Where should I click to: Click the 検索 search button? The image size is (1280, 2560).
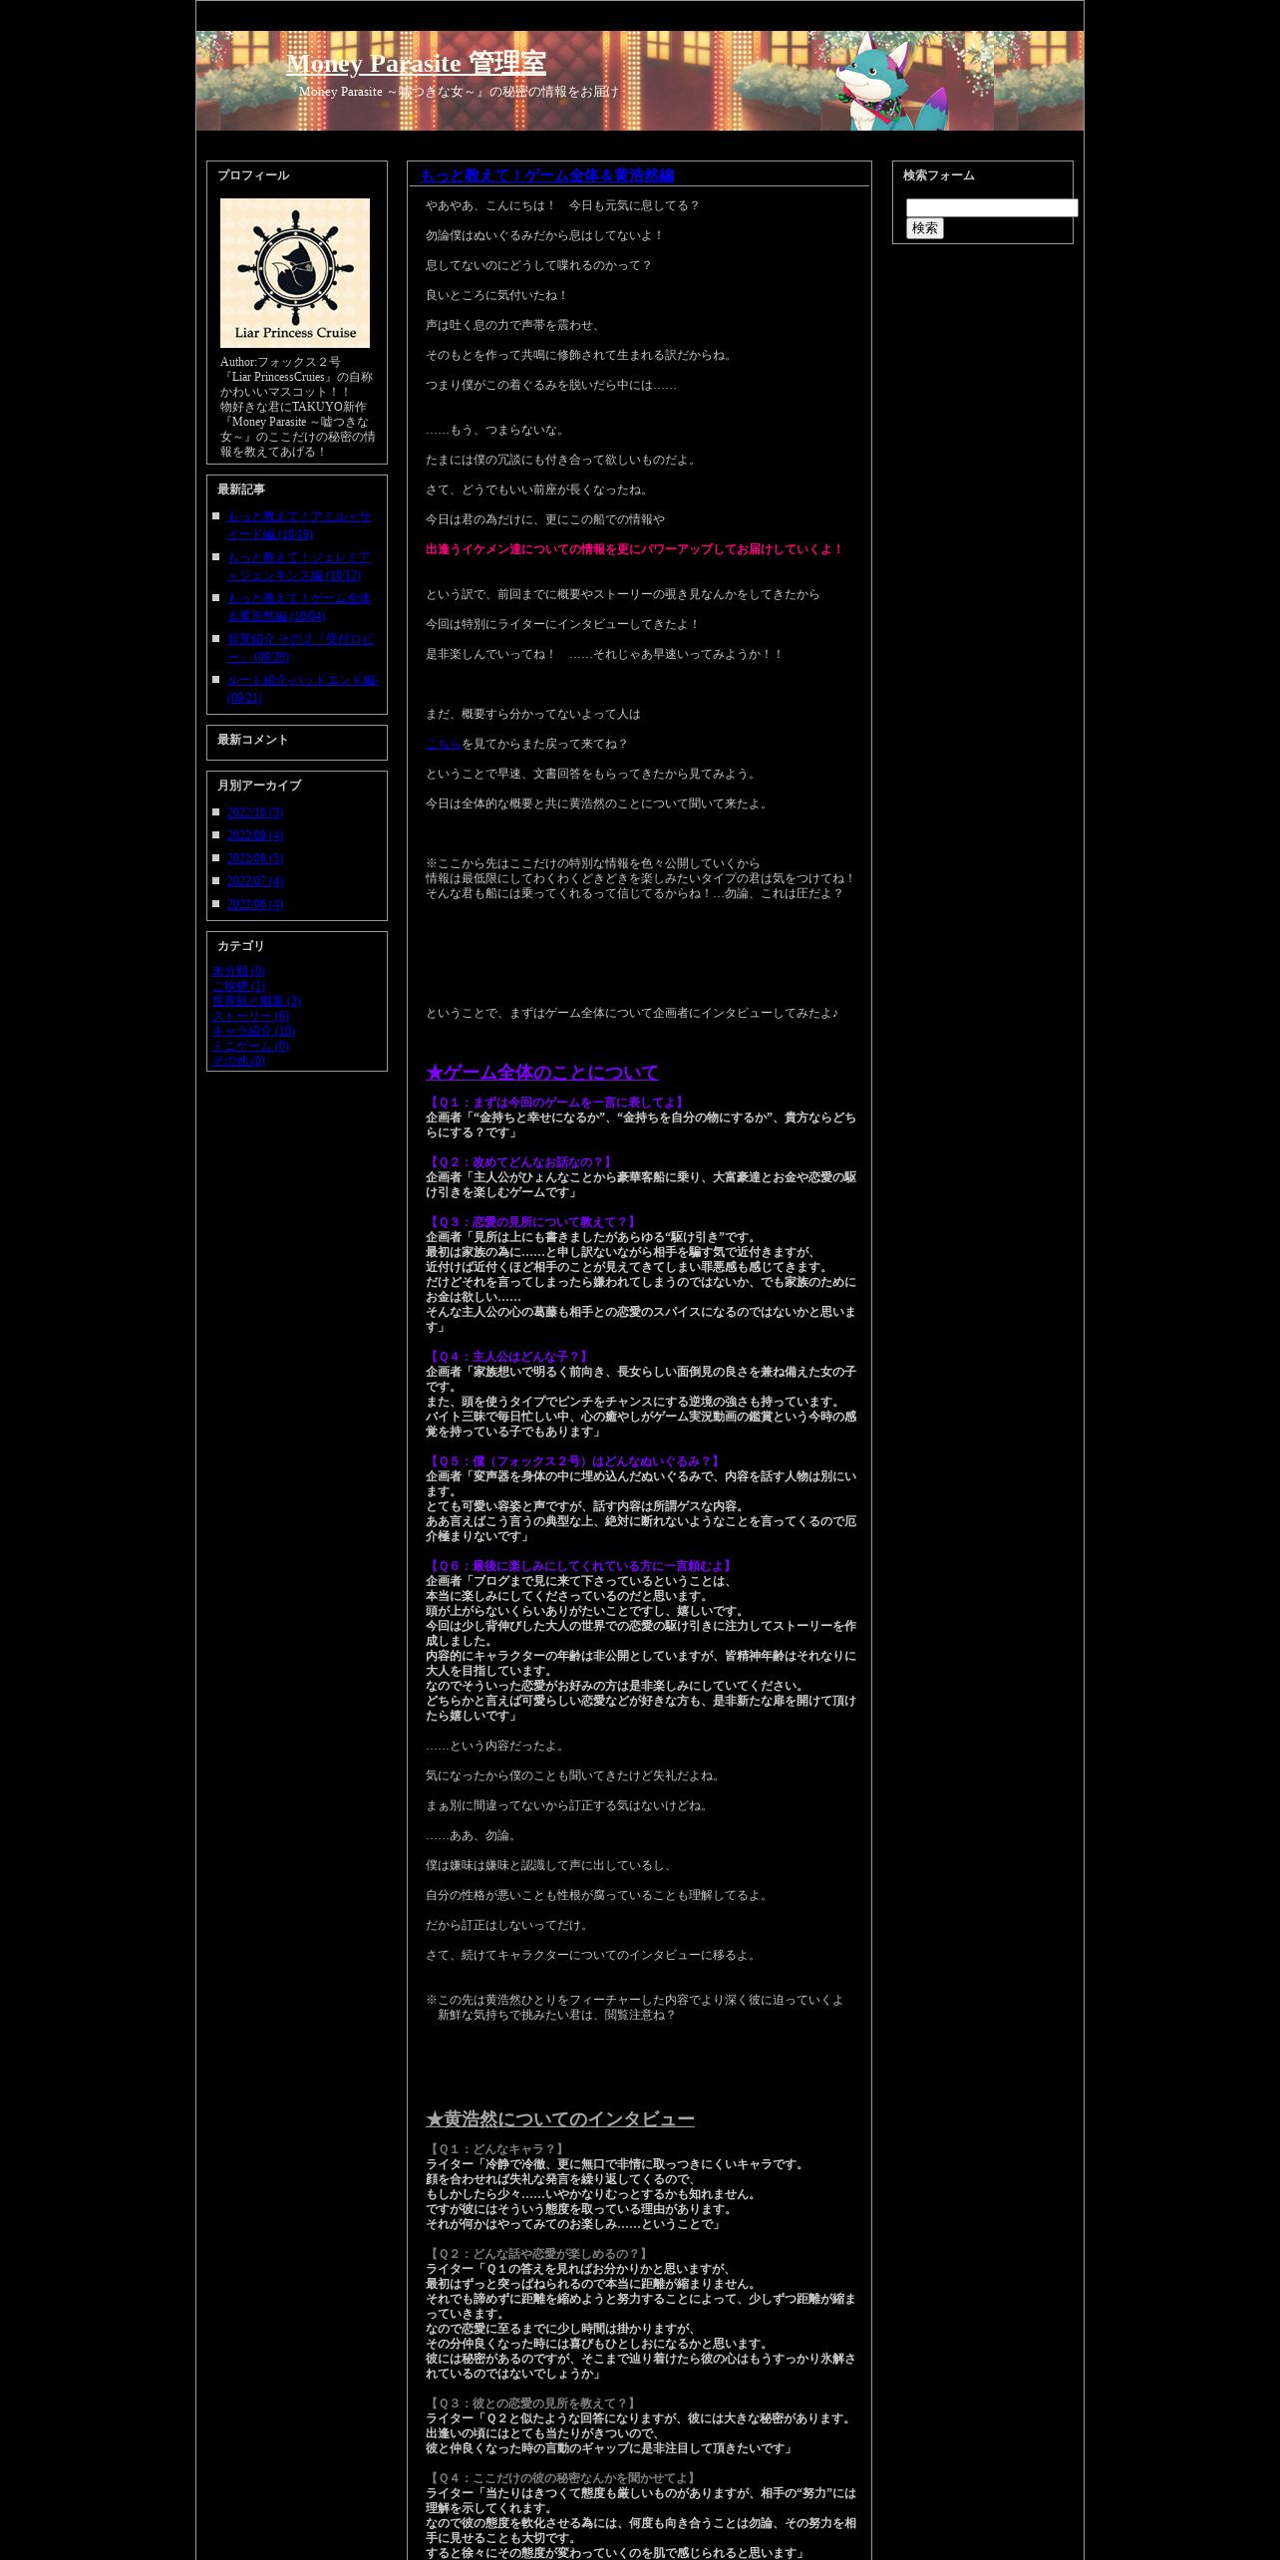click(924, 228)
